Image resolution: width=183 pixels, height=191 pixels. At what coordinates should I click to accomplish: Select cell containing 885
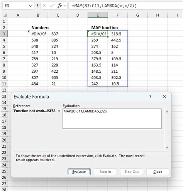point(58,40)
